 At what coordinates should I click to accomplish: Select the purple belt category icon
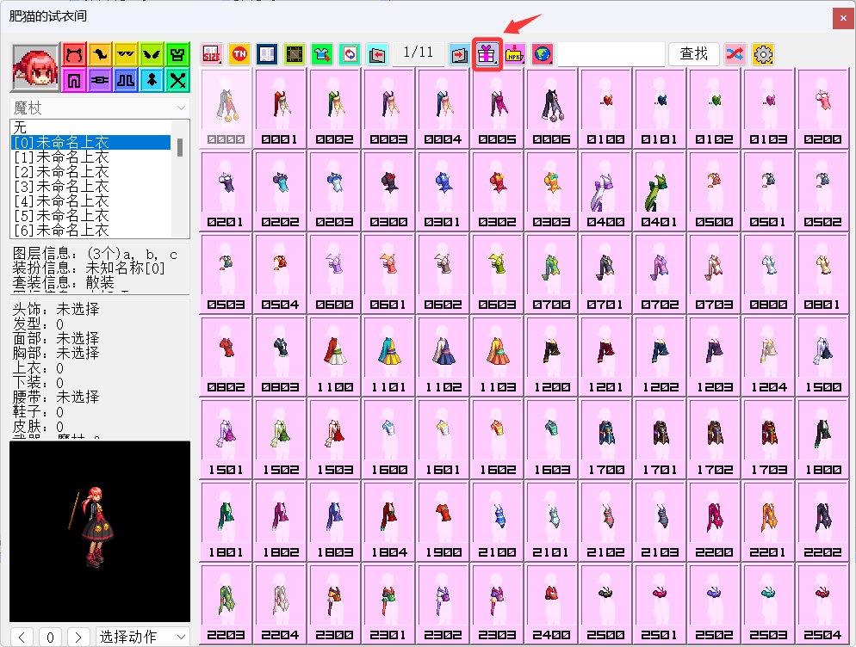100,80
